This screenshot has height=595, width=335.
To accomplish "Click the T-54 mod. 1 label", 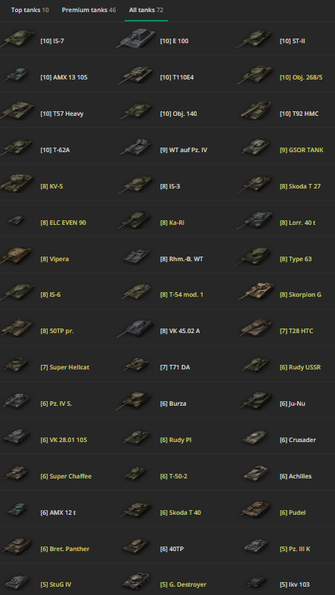I will coord(181,294).
